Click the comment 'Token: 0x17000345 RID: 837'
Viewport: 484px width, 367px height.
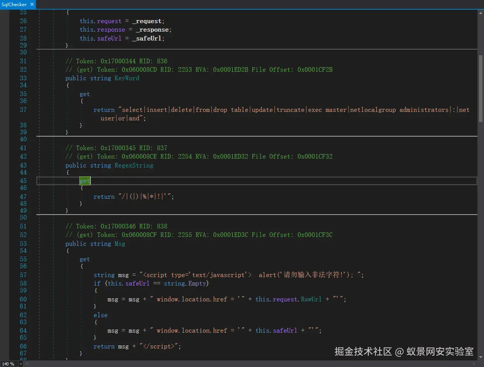click(x=116, y=148)
